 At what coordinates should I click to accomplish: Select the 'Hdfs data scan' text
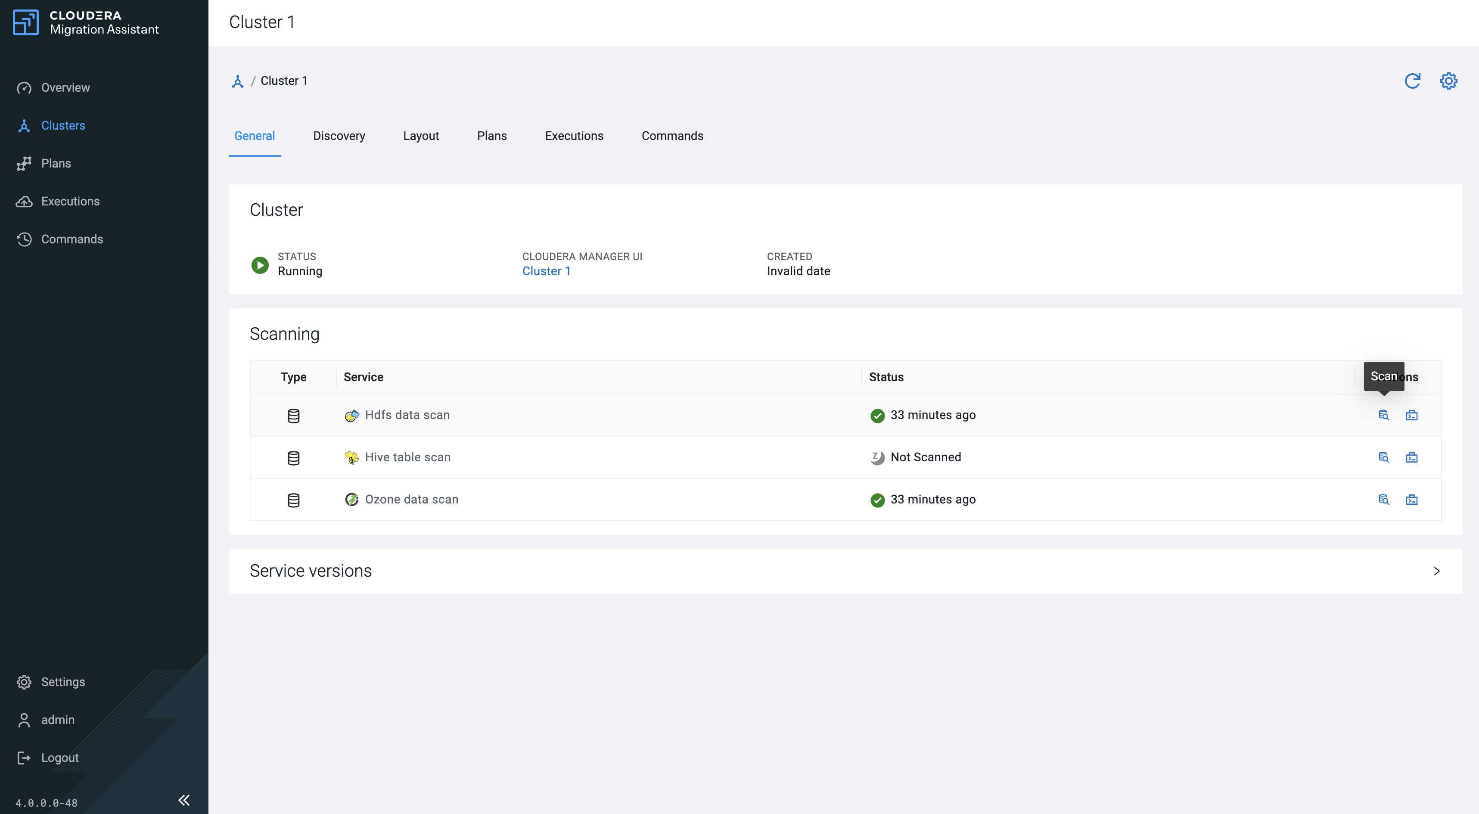pyautogui.click(x=407, y=415)
